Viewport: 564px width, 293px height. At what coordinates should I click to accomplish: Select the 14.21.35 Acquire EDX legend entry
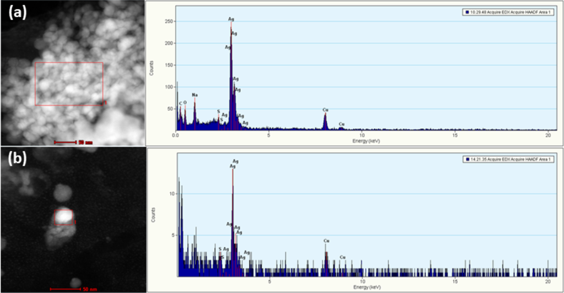509,159
